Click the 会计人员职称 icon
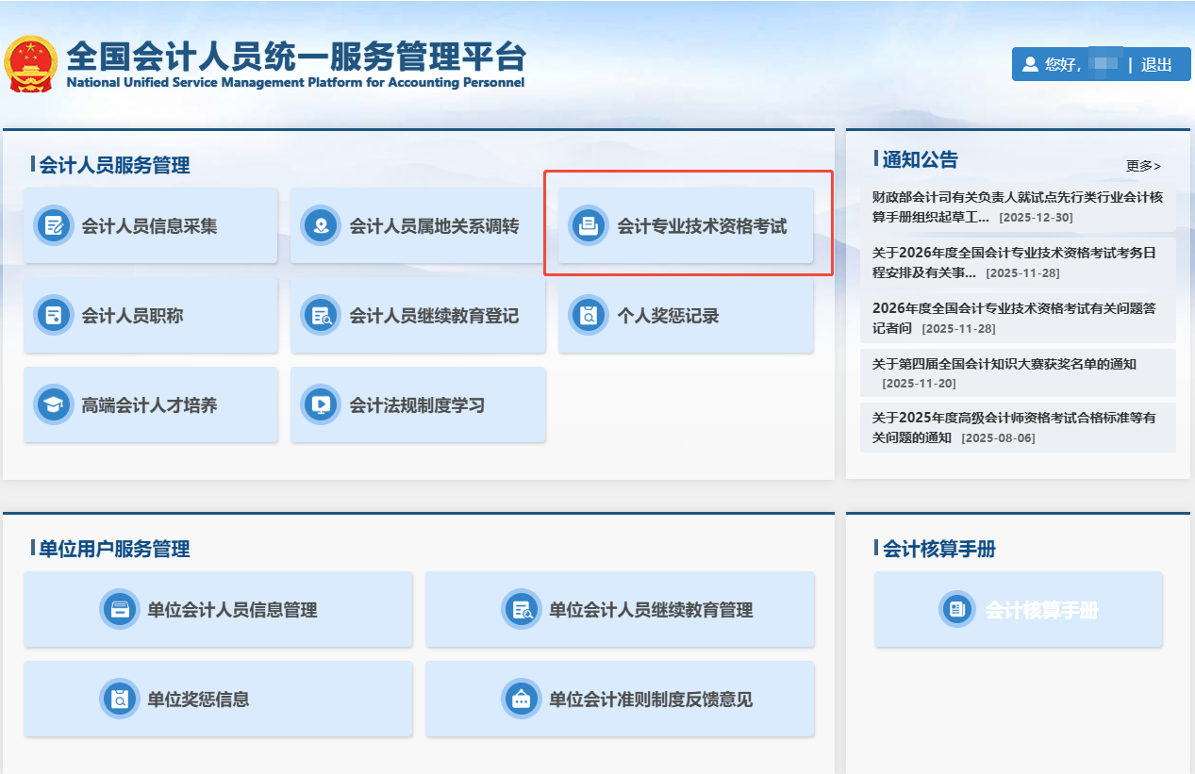 [x=53, y=315]
